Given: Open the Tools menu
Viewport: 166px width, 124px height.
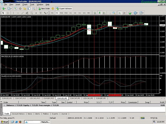Looking at the screenshot, I should pos(32,5).
